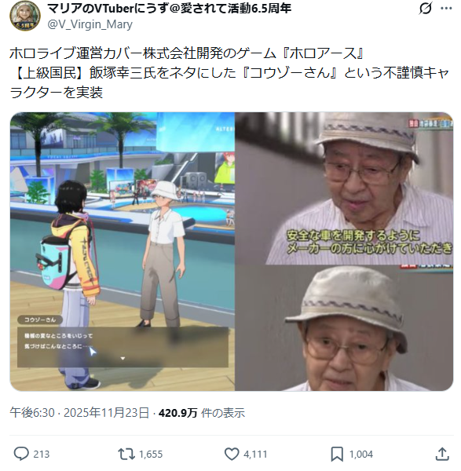Screen dimensions: 461x471
Task: Click the 1,004 bookmarks count
Action: coord(361,454)
